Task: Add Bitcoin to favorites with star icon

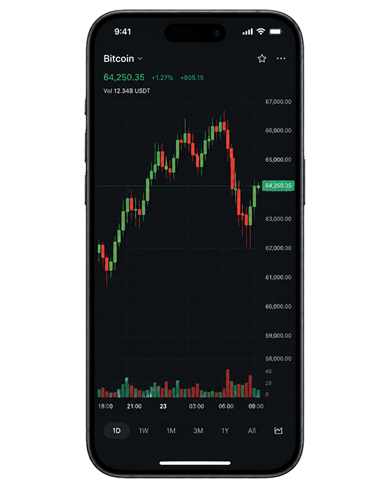Action: tap(262, 59)
